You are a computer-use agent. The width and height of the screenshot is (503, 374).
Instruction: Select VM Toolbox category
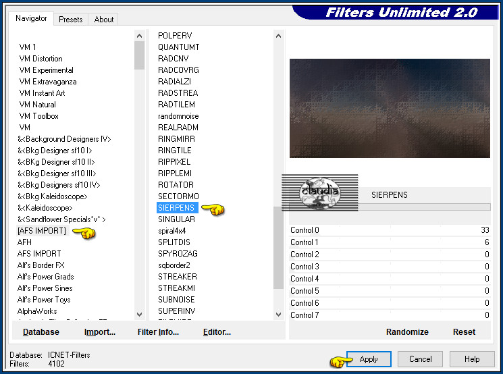tap(38, 116)
